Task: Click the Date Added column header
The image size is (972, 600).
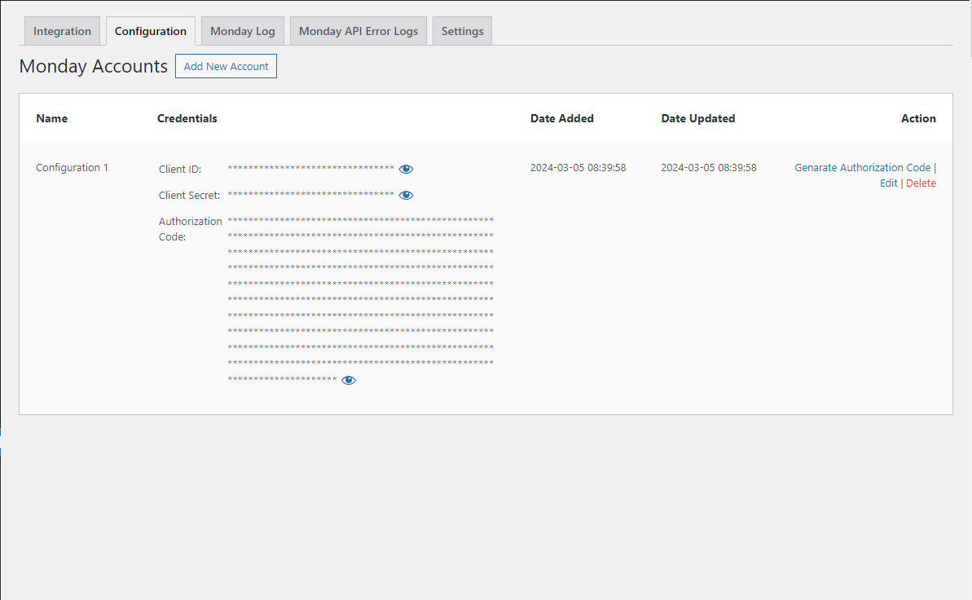Action: tap(561, 118)
